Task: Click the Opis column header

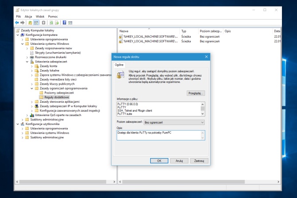Action: coord(248,31)
